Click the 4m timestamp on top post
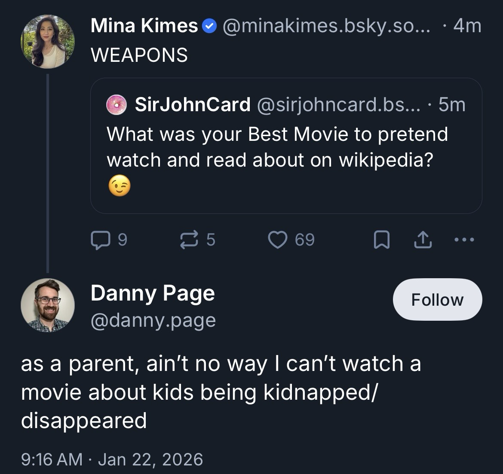 (467, 27)
